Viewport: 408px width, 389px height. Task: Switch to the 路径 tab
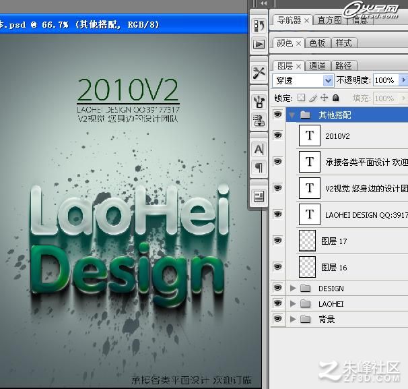[343, 65]
